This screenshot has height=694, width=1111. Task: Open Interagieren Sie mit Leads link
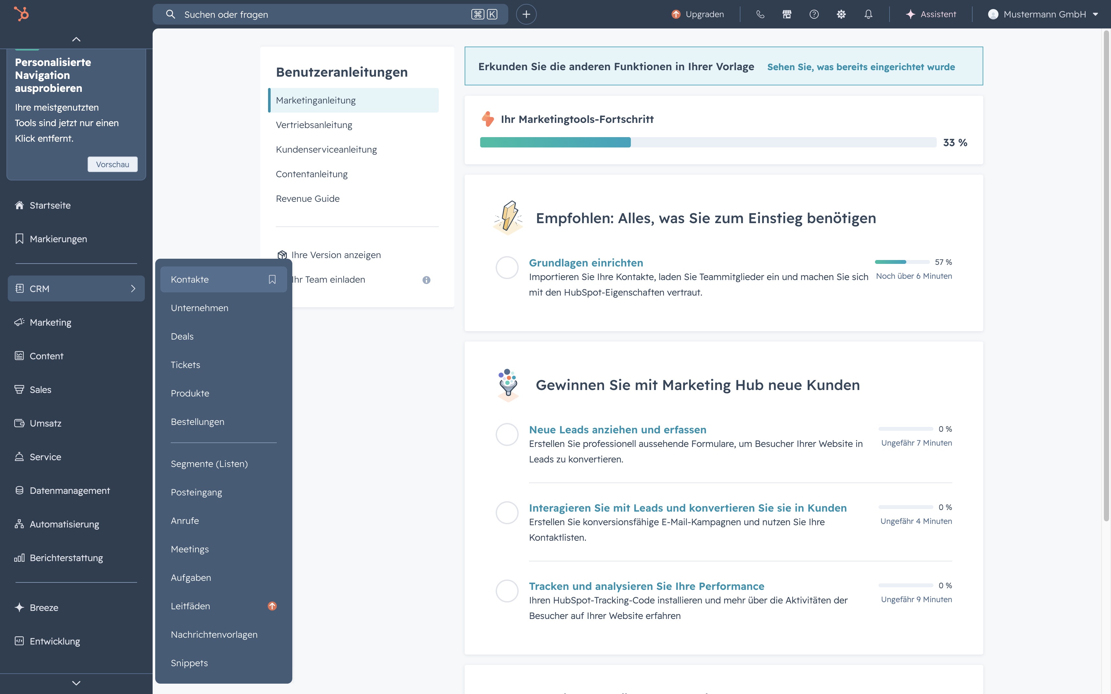pyautogui.click(x=688, y=508)
